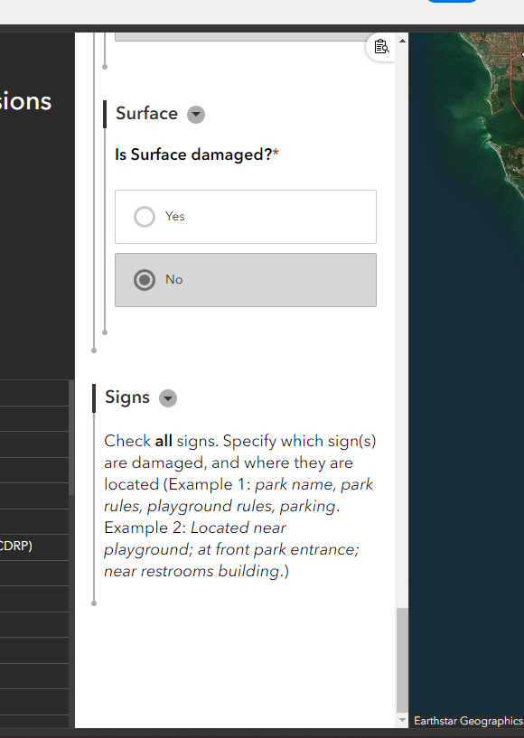
Task: Choose the Yes option box
Action: tap(246, 217)
